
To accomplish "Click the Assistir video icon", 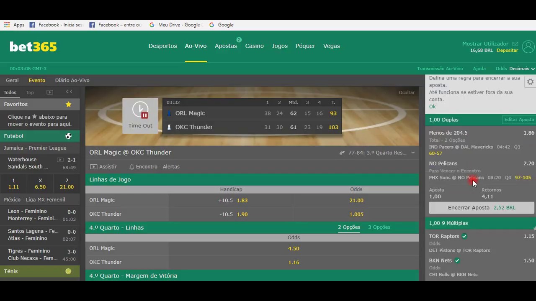I will (93, 166).
